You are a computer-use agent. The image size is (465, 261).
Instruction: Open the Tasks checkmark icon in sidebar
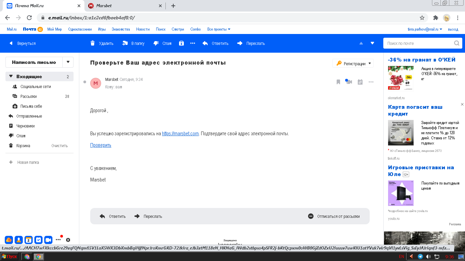click(38, 240)
